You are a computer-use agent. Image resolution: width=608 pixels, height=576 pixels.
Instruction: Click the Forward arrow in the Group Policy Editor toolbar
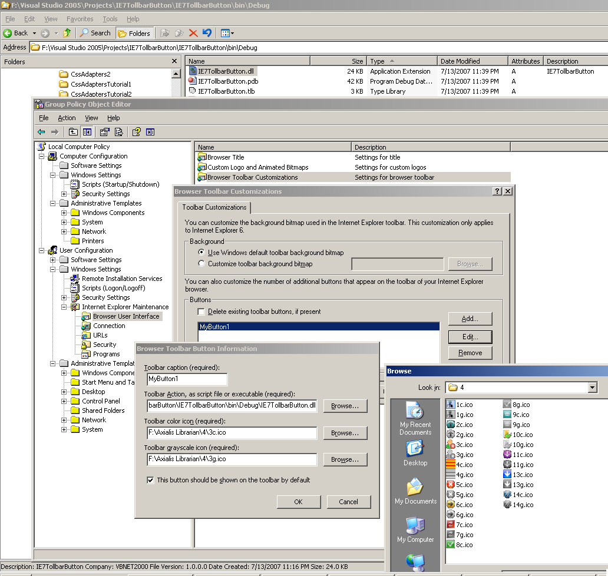click(55, 132)
